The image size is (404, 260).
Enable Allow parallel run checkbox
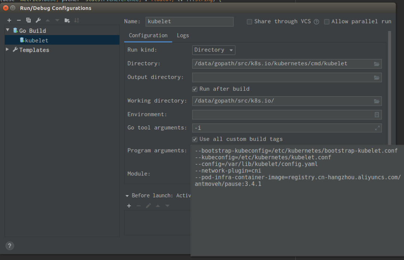coord(327,22)
